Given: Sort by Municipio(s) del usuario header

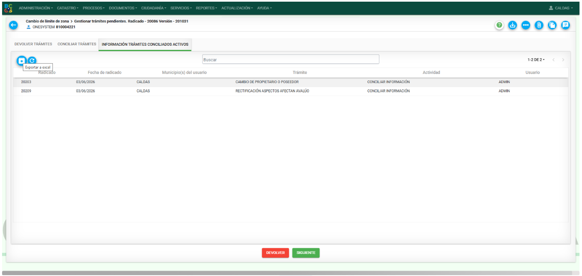Looking at the screenshot, I should 184,72.
